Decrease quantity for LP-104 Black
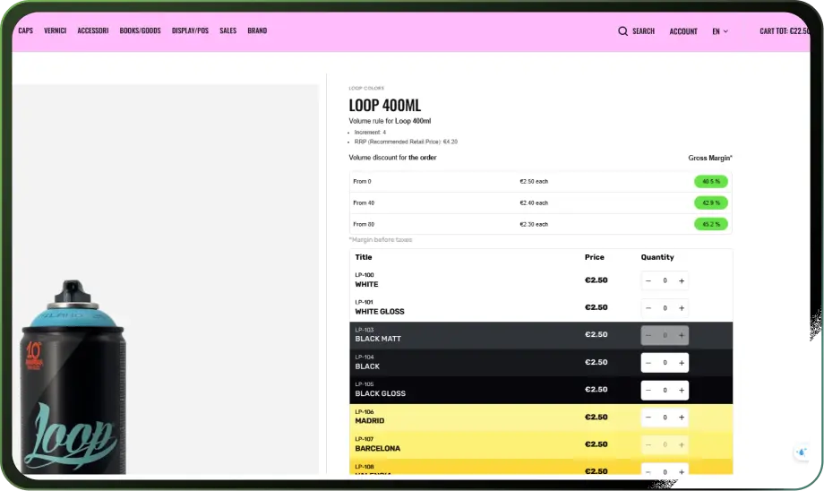Viewport: 824px width, 491px height. pos(648,363)
